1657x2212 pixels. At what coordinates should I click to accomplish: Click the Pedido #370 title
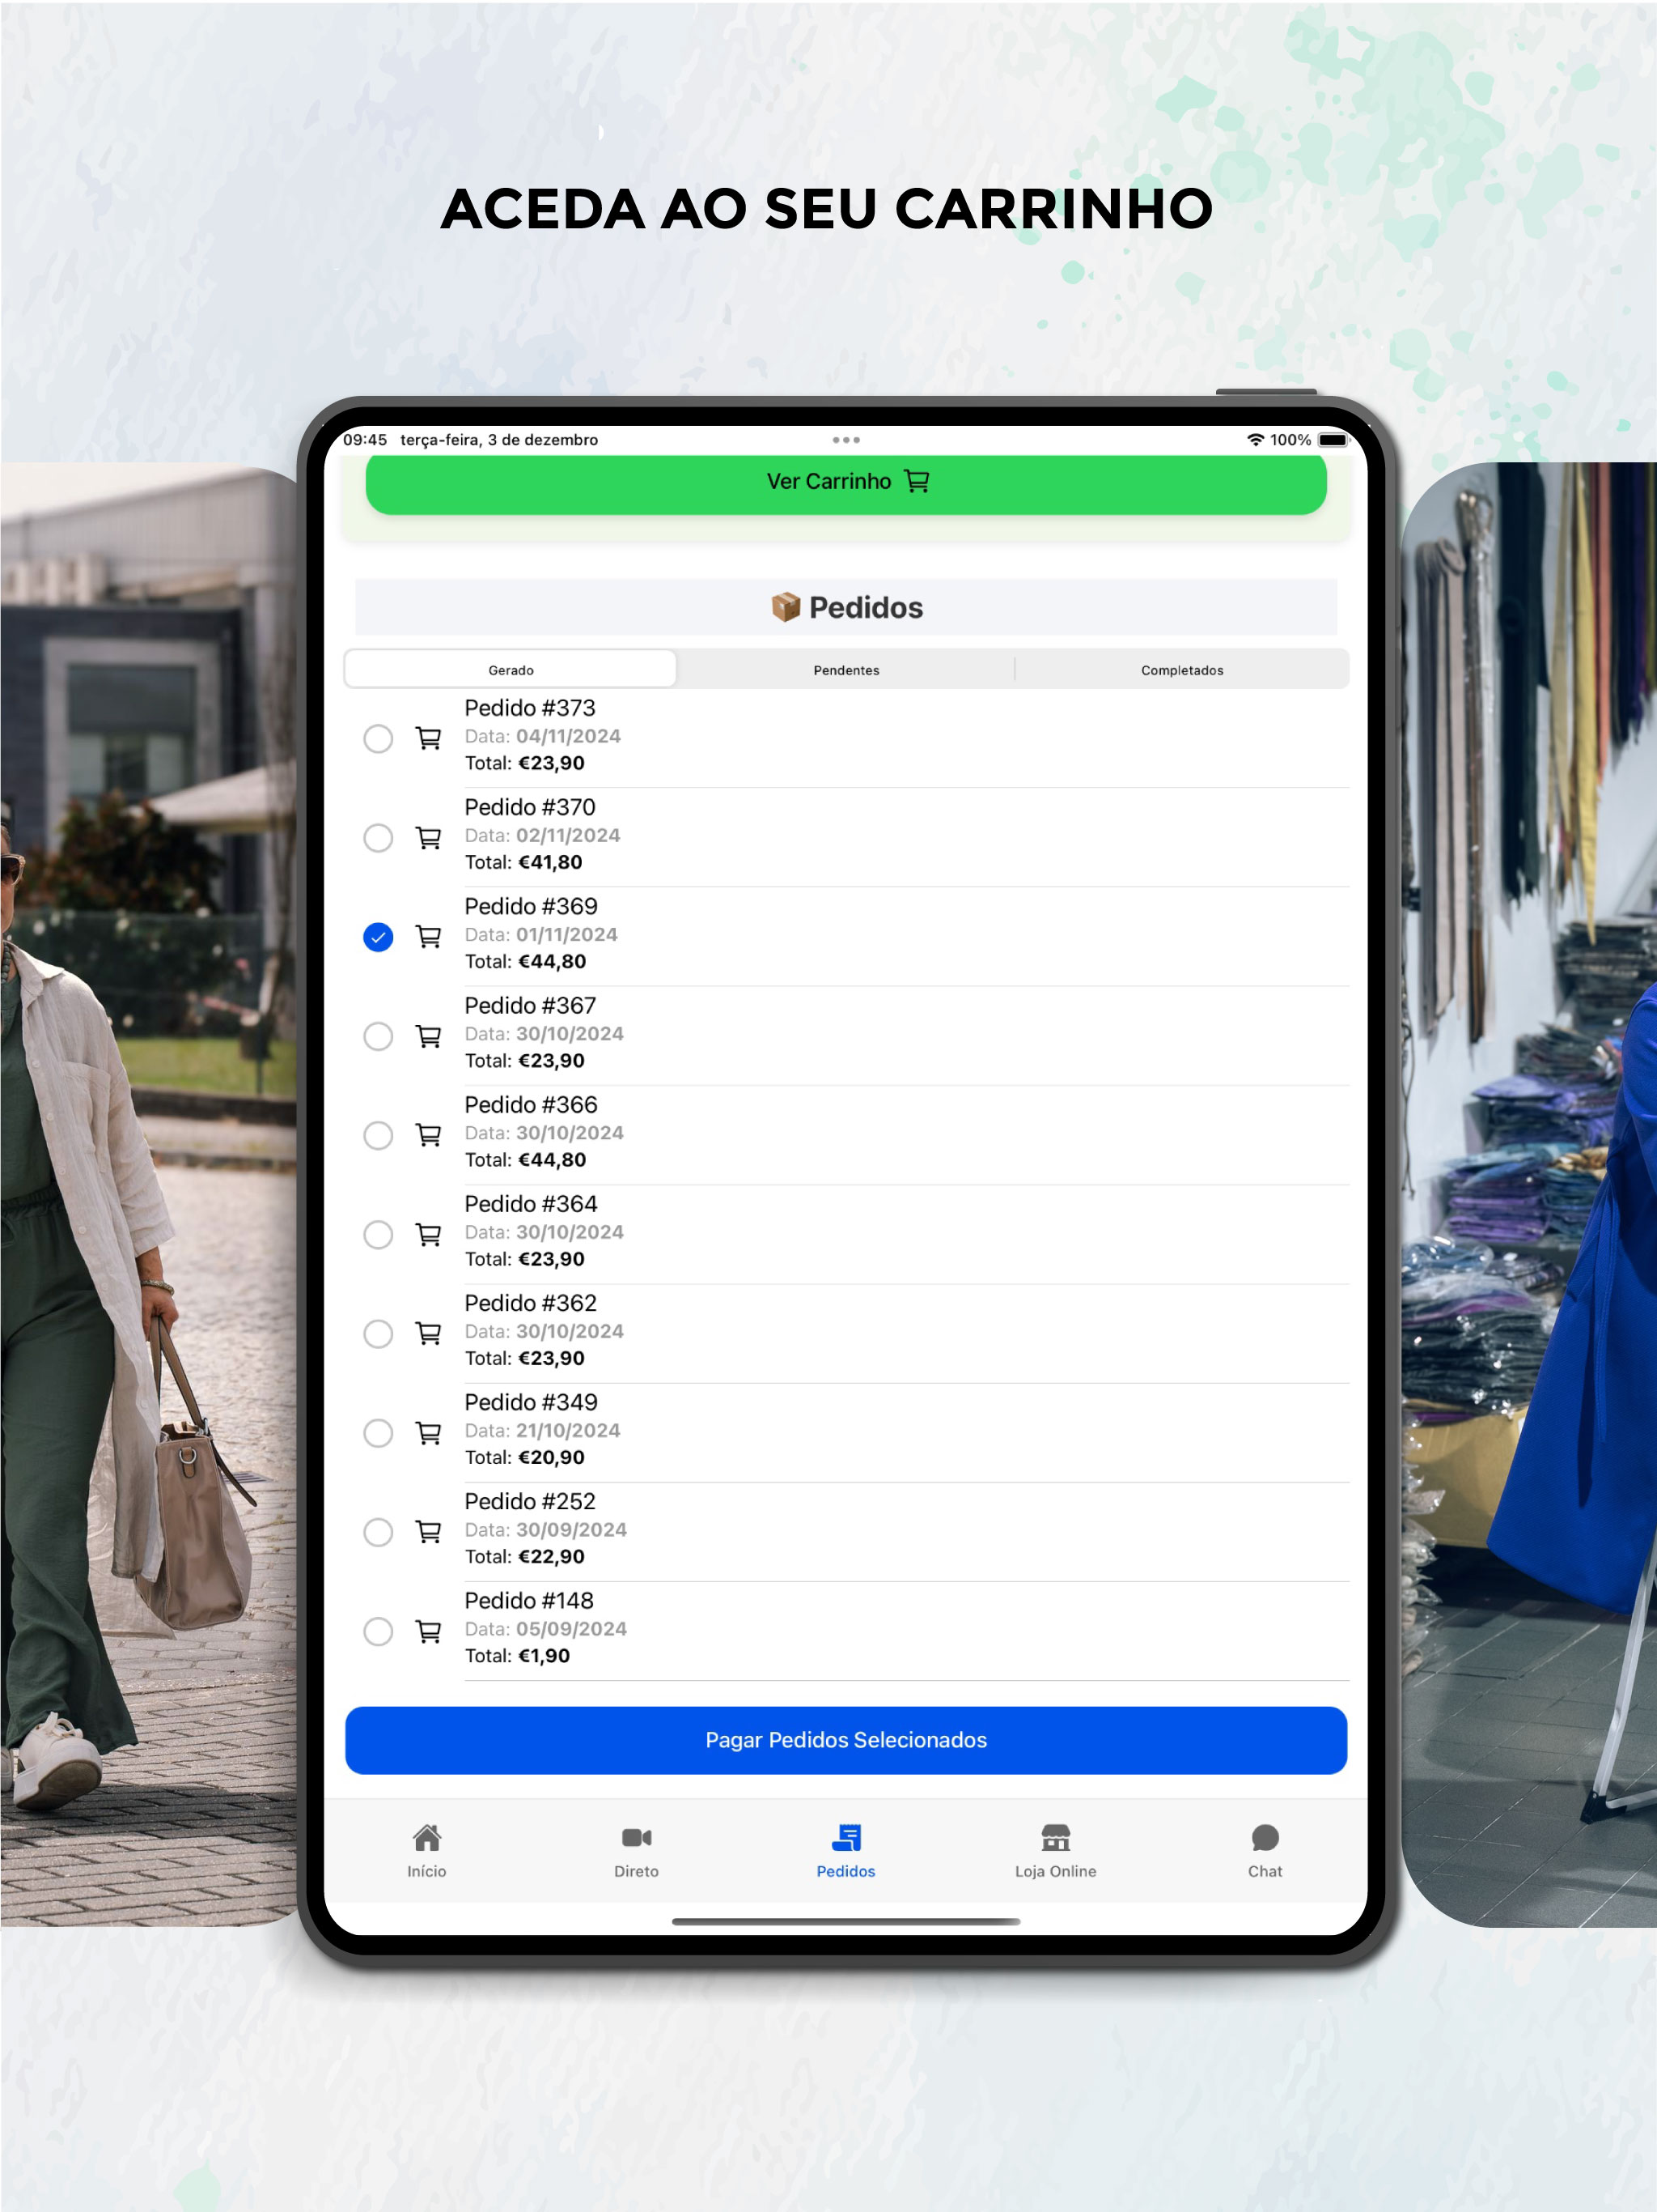coord(530,807)
